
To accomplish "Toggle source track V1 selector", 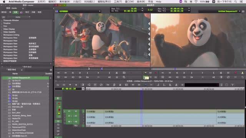I will pyautogui.click(x=69, y=112).
